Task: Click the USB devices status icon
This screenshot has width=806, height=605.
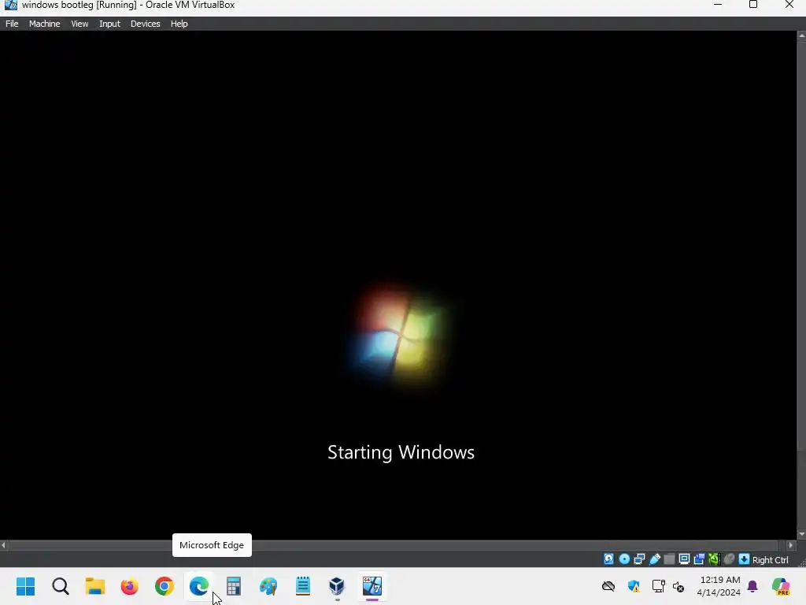Action: [654, 559]
